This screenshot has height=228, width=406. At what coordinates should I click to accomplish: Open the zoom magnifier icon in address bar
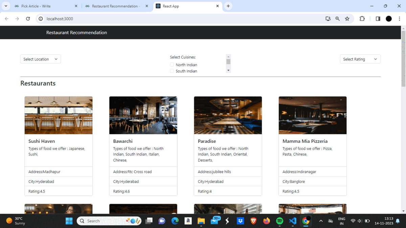337,19
